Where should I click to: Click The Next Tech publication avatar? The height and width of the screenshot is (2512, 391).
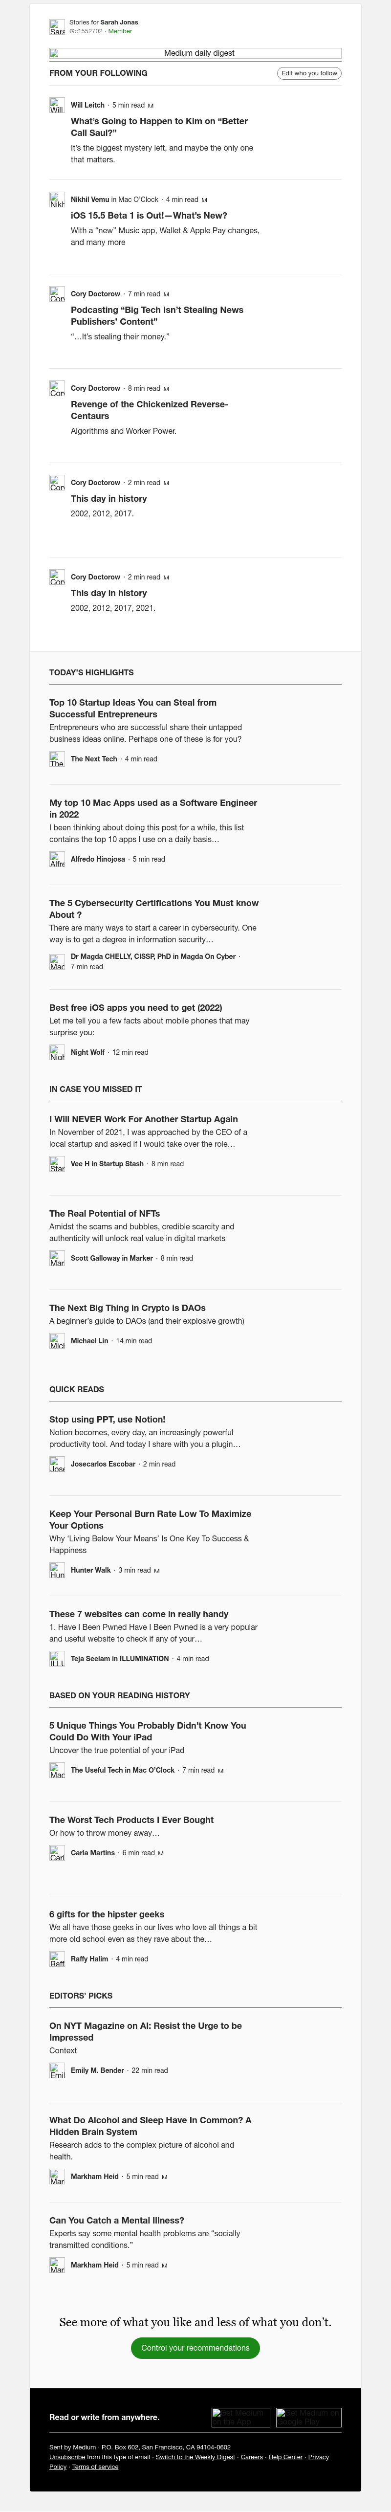click(x=57, y=758)
